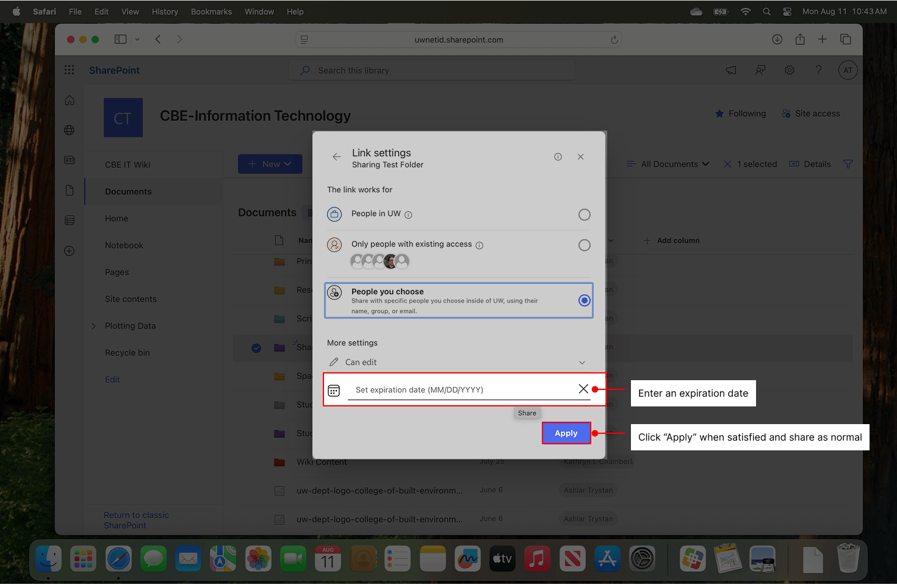Viewport: 897px width, 584px height.
Task: Click the Apply button in Link settings
Action: [566, 433]
